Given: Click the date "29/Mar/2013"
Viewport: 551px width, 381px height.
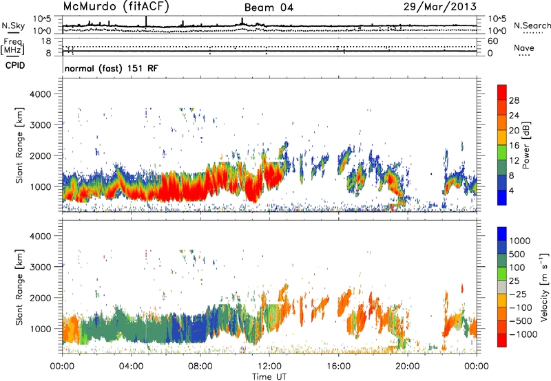Looking at the screenshot, I should [x=440, y=7].
